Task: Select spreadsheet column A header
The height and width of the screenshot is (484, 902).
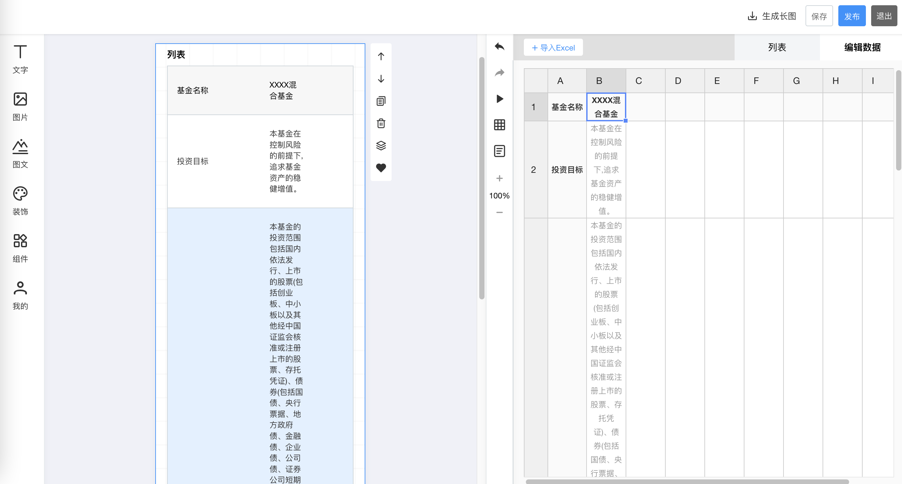Action: click(x=567, y=81)
